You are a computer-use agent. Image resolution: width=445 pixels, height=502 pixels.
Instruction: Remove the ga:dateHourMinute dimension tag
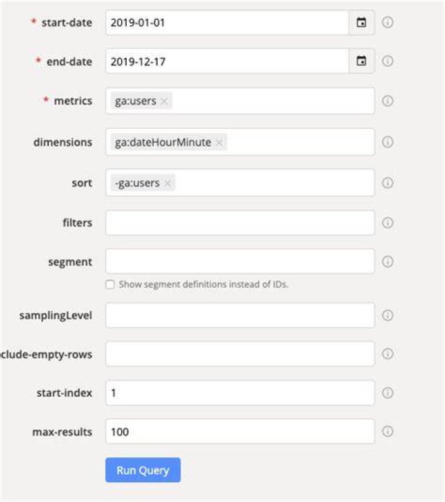(219, 142)
